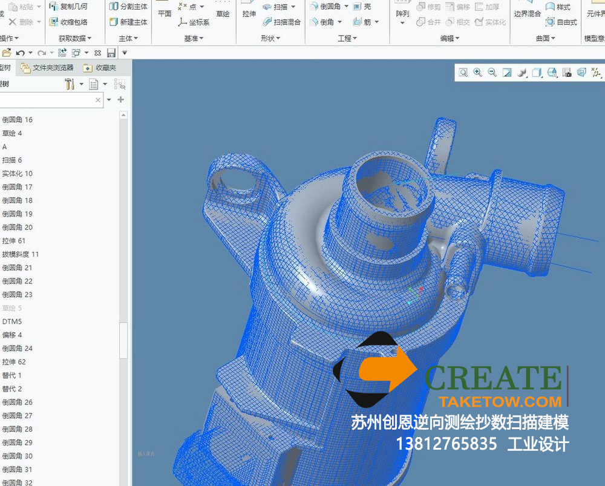Viewport: 605px width, 486px height.
Task: Toggle the datum display filters icon
Action: click(597, 73)
